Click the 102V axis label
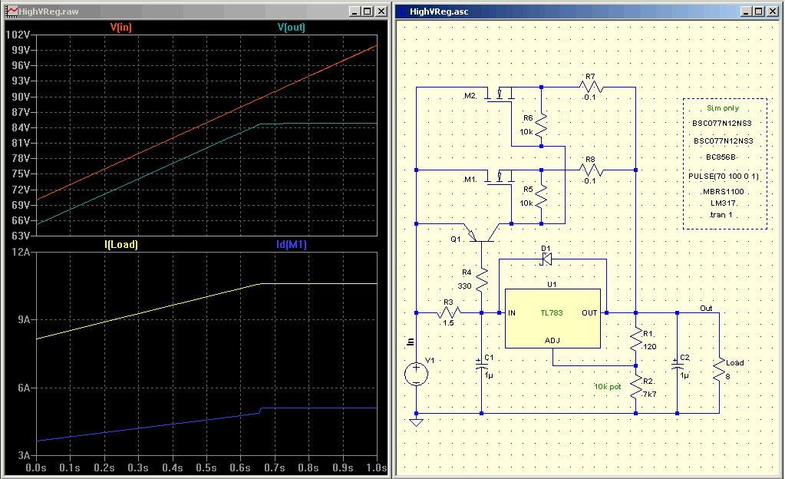The image size is (785, 479). [x=18, y=35]
